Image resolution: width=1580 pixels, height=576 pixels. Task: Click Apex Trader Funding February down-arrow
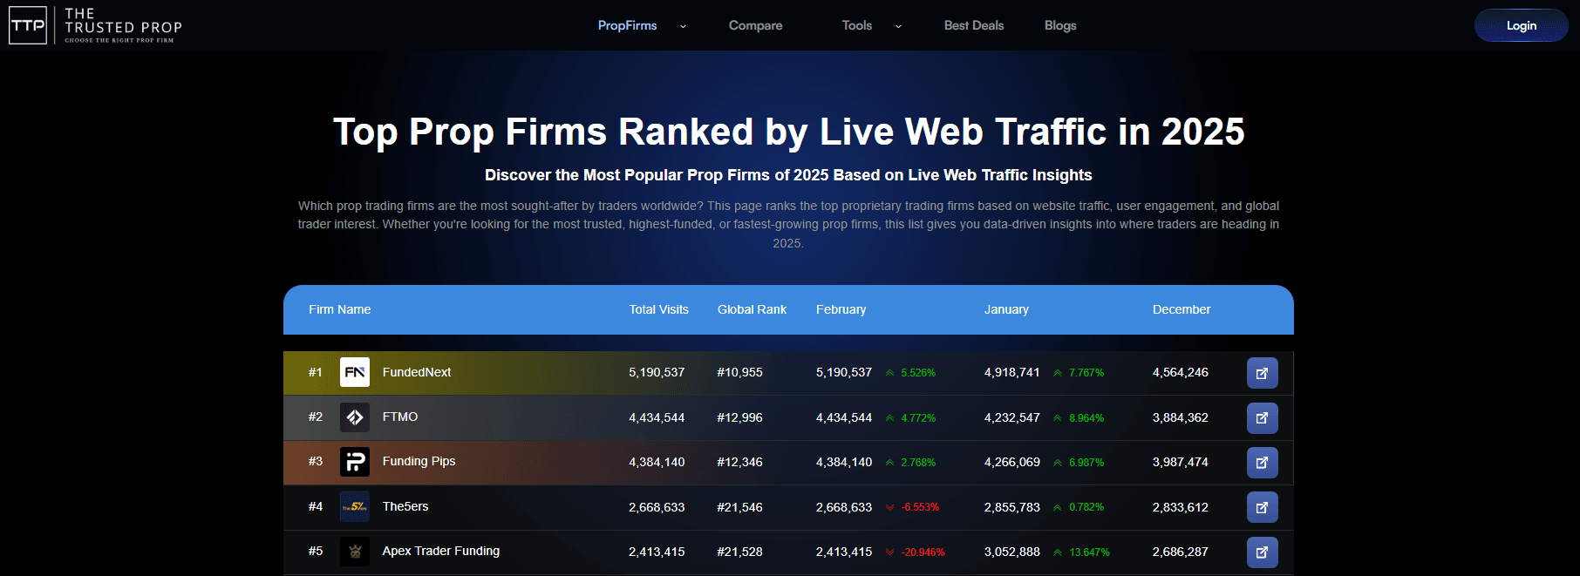tap(889, 552)
